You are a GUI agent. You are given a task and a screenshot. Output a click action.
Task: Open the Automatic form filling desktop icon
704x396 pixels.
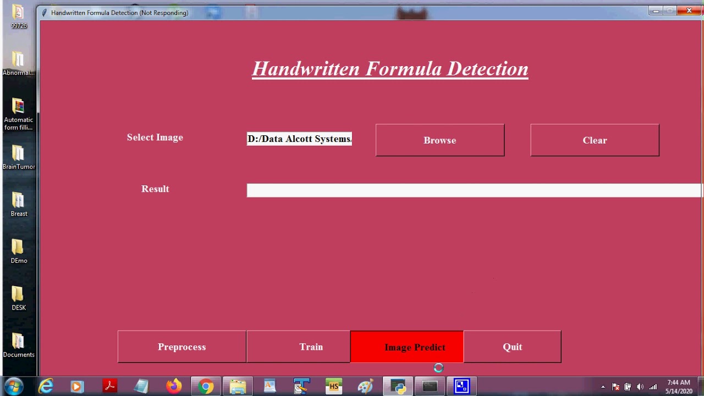(x=19, y=114)
